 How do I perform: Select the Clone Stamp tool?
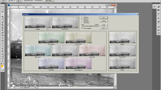[3, 27]
